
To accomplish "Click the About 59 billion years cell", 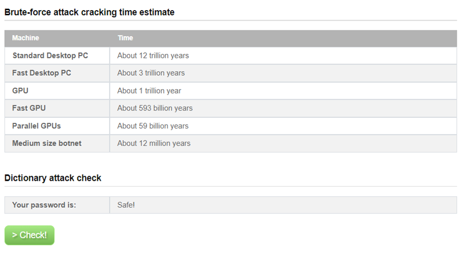I will 152,126.
